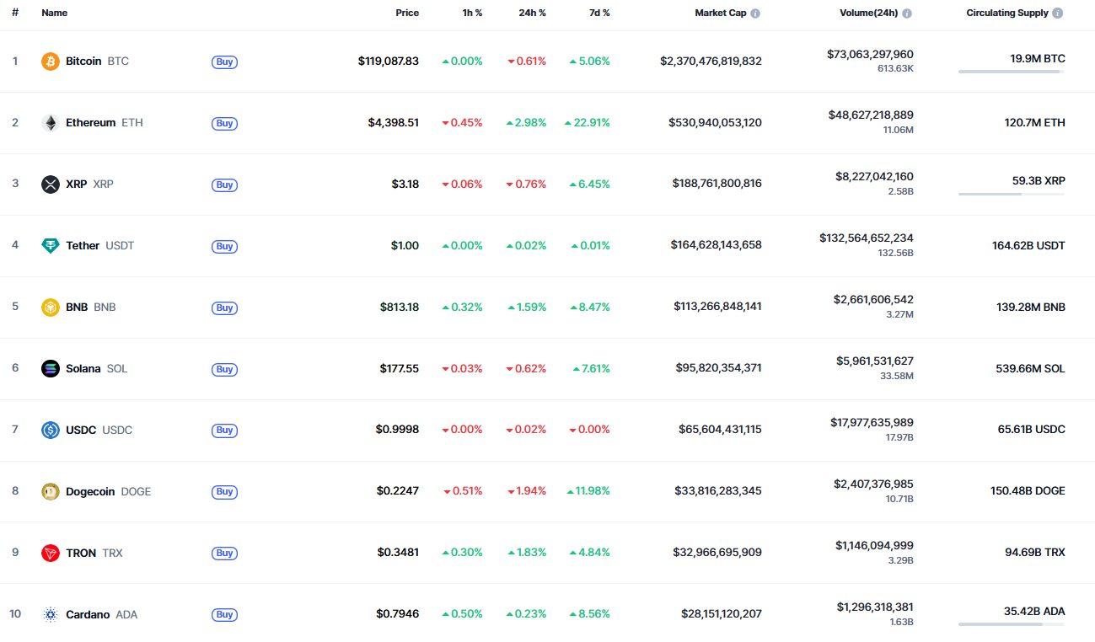The height and width of the screenshot is (642, 1095).
Task: Click the BNB coin icon
Action: point(51,308)
